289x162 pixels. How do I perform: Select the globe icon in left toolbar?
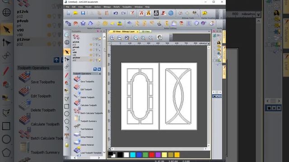coord(67,42)
